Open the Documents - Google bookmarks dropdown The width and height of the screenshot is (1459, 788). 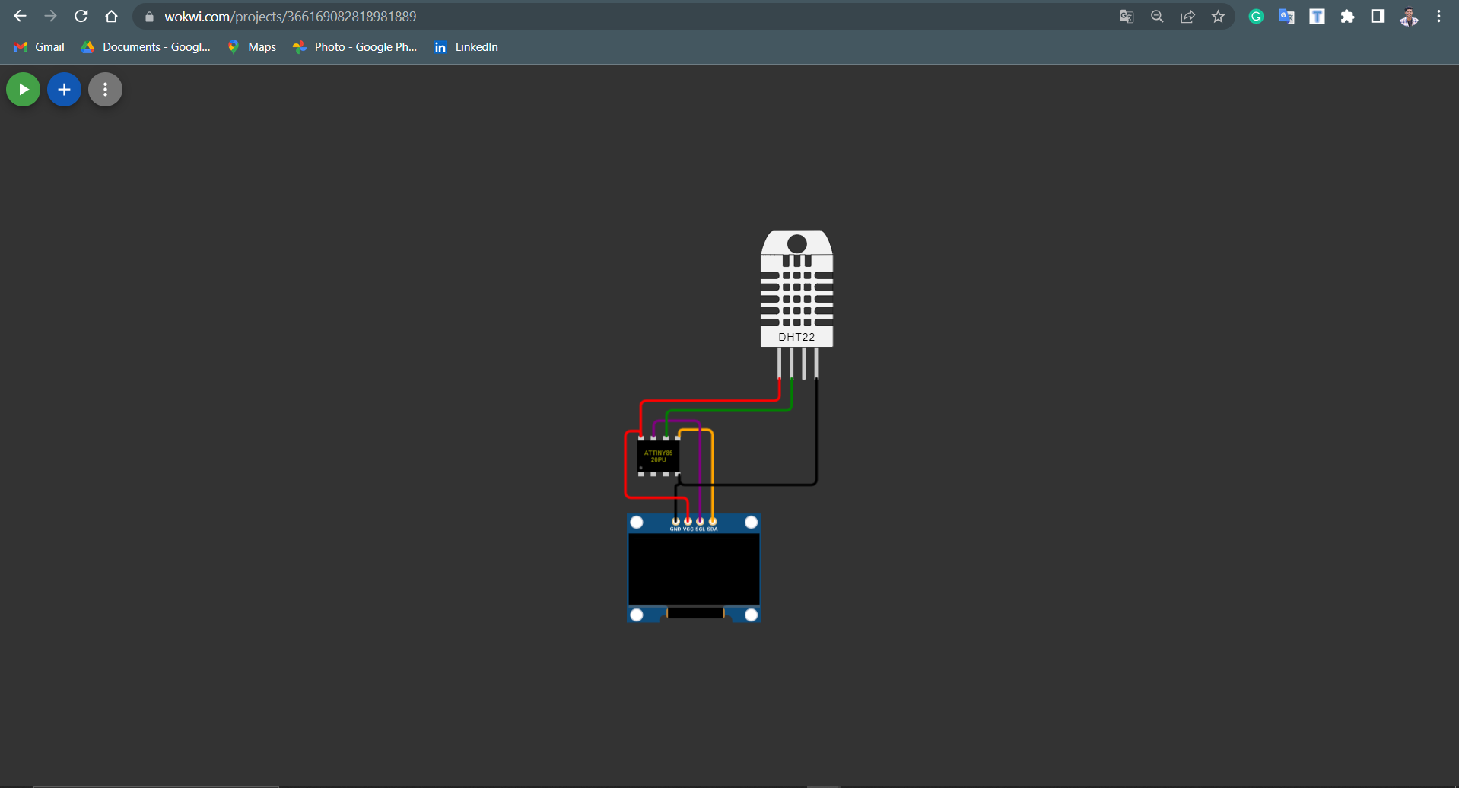[145, 46]
